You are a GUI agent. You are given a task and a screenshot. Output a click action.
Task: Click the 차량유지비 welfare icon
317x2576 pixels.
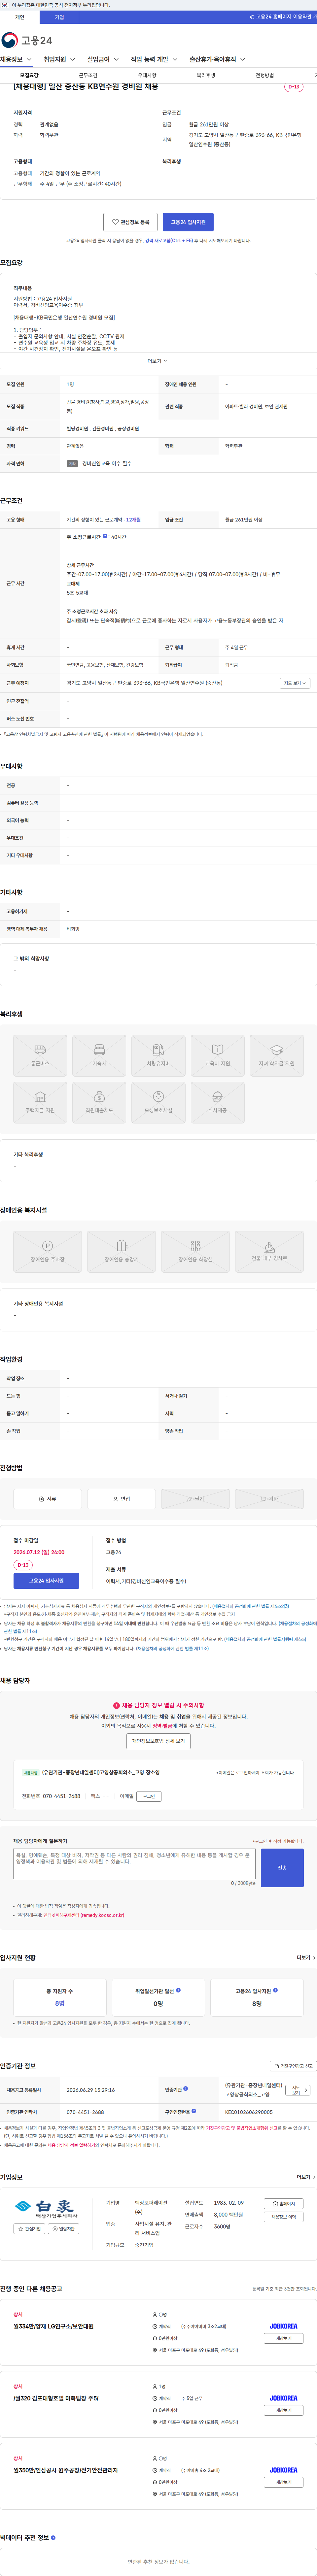[158, 1056]
